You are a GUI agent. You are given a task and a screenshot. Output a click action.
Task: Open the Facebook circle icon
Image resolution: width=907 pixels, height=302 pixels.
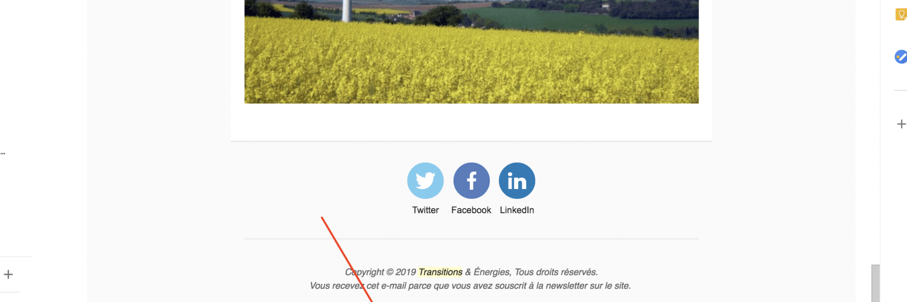click(x=472, y=181)
